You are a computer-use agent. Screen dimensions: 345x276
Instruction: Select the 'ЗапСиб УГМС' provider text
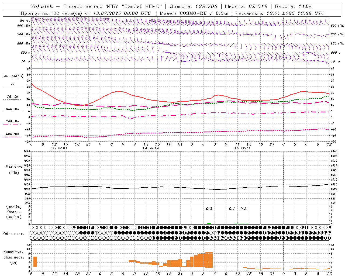click(x=142, y=6)
